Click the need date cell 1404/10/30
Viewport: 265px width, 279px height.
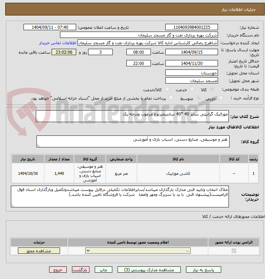(28, 173)
